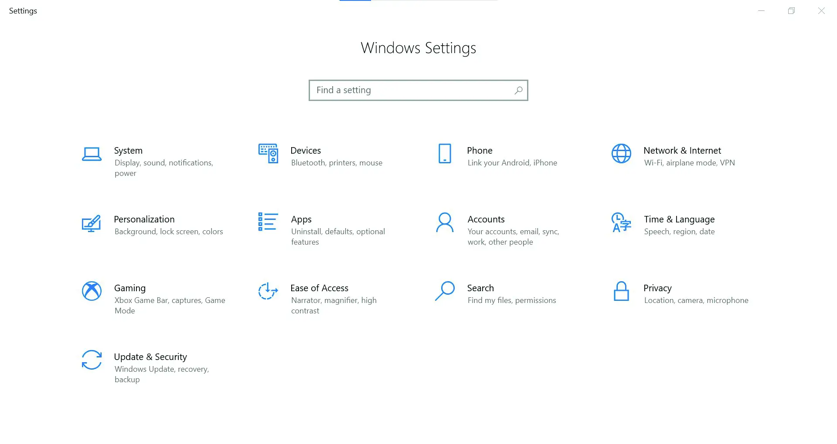Click the Search magnifying glass category icon
The height and width of the screenshot is (444, 837).
pos(445,291)
